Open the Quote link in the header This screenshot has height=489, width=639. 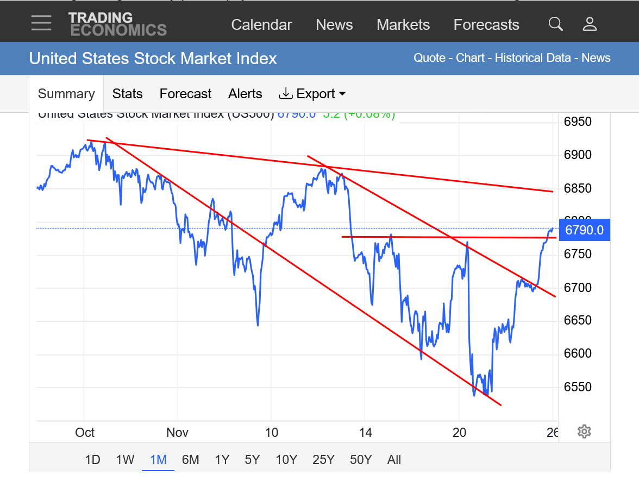pyautogui.click(x=429, y=58)
